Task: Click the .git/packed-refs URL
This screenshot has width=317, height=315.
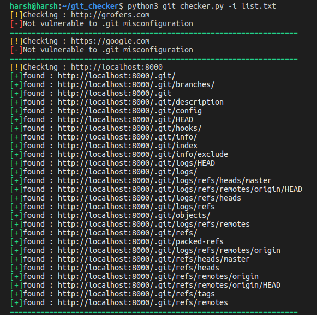Action: (141, 242)
